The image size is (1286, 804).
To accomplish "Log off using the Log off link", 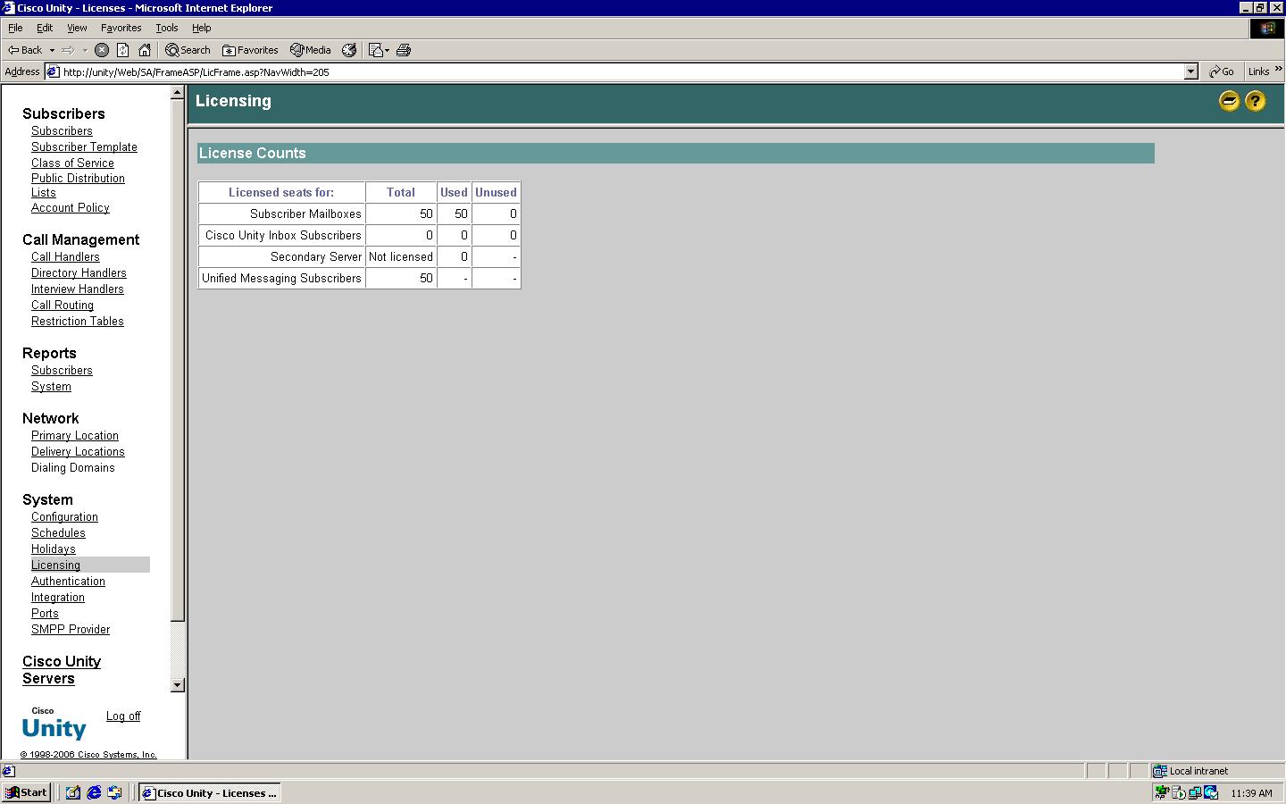I will click(x=123, y=716).
